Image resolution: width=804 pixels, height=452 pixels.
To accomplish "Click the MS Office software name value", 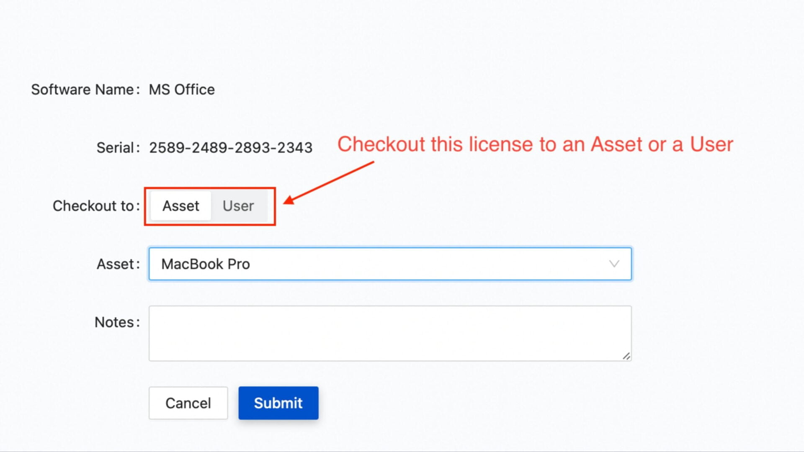I will (x=182, y=90).
